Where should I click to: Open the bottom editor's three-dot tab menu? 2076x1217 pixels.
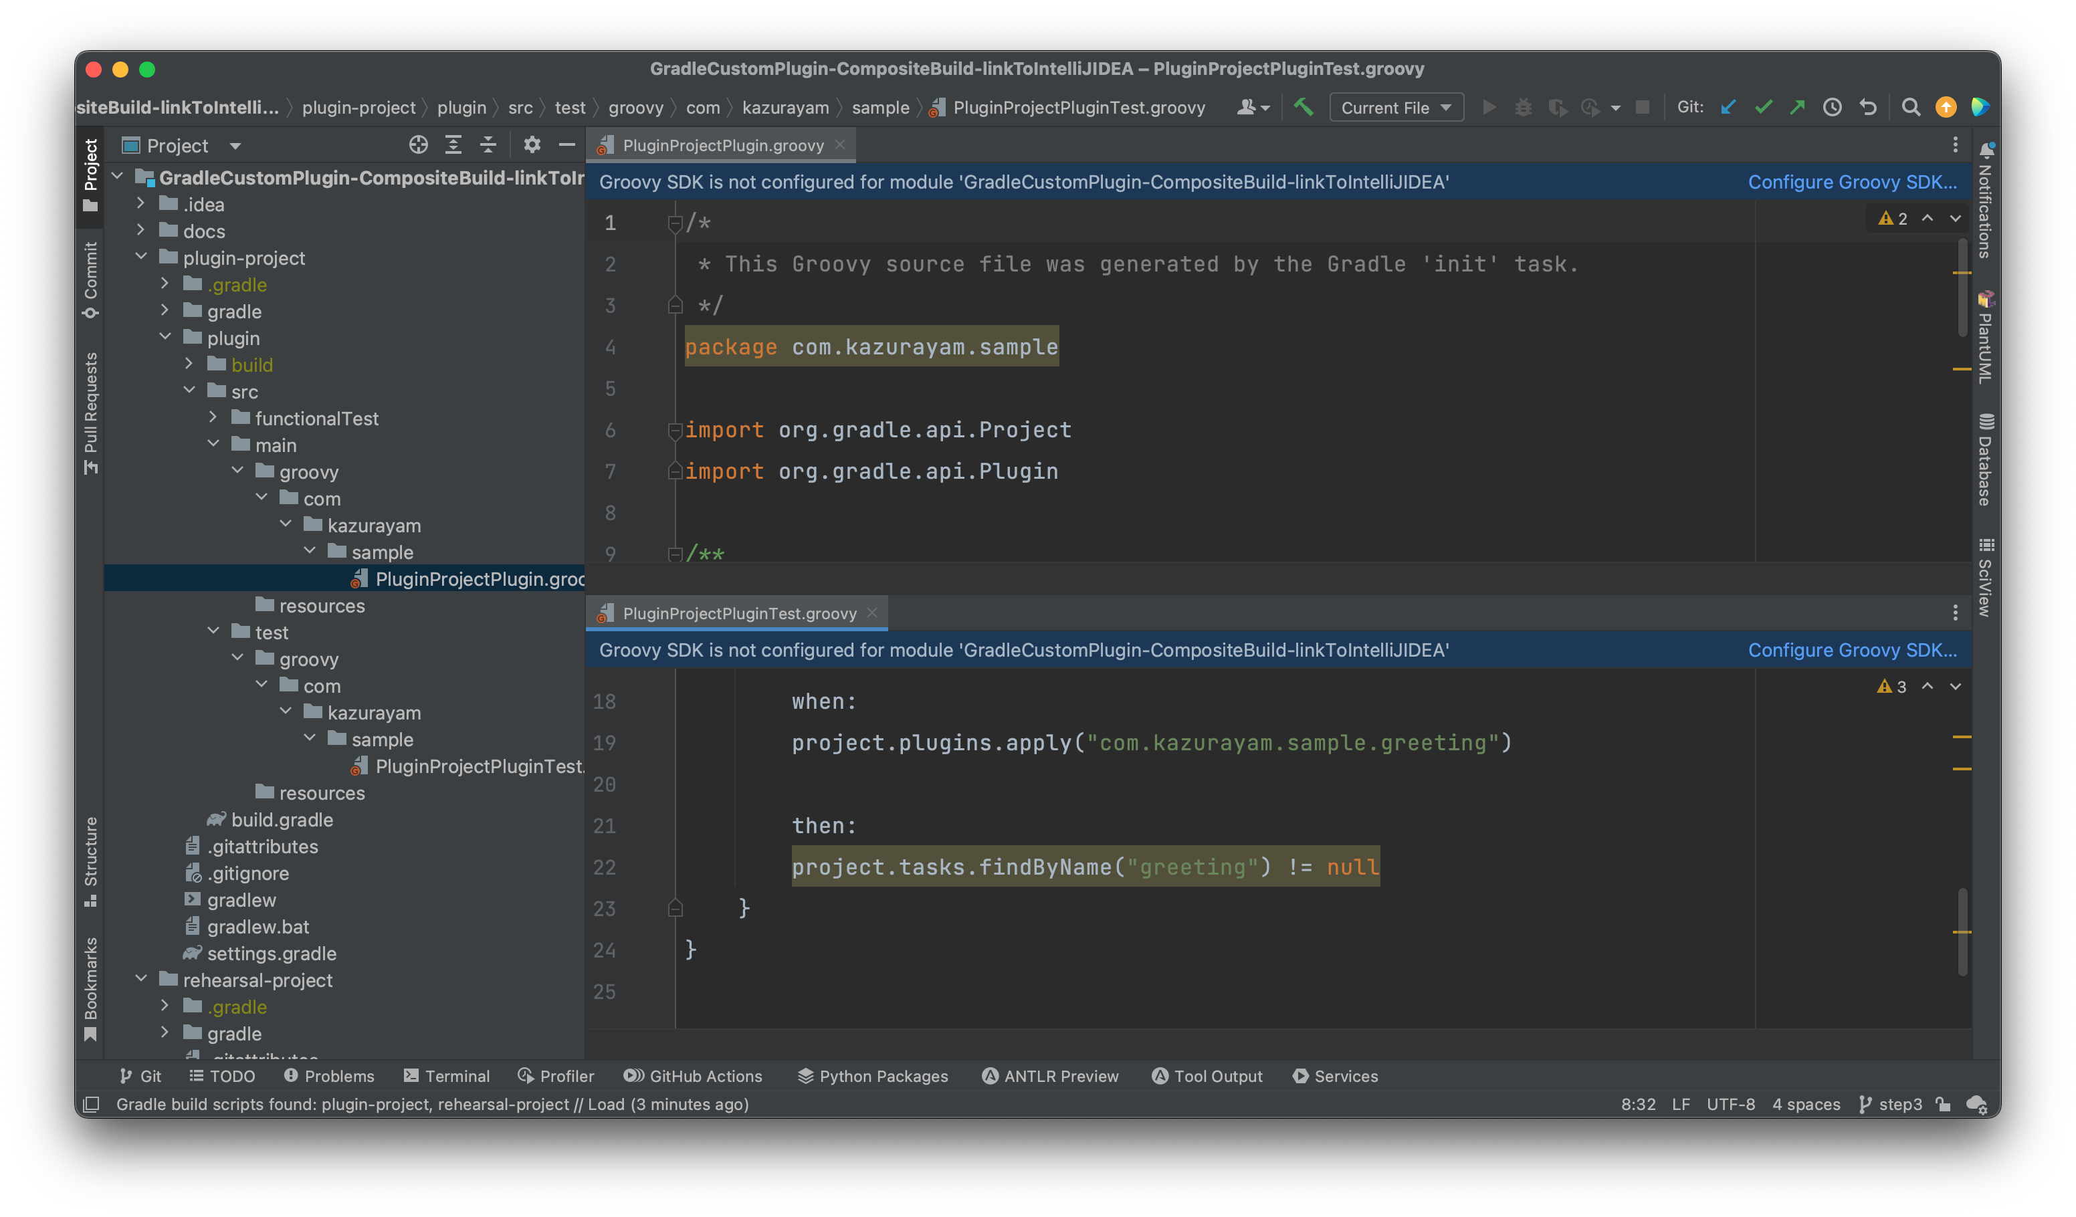tap(1955, 613)
